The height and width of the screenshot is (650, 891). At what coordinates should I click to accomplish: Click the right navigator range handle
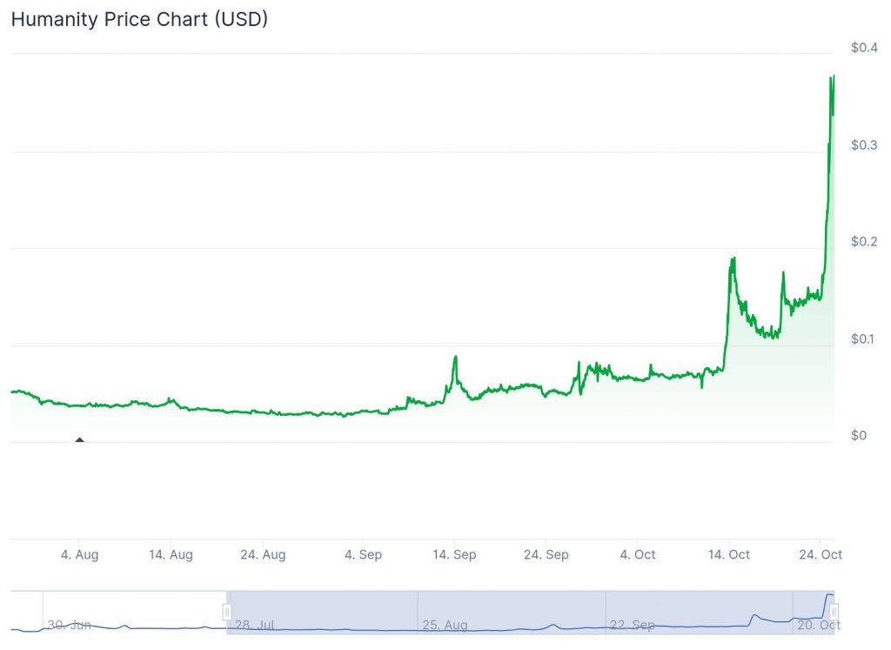click(x=834, y=613)
